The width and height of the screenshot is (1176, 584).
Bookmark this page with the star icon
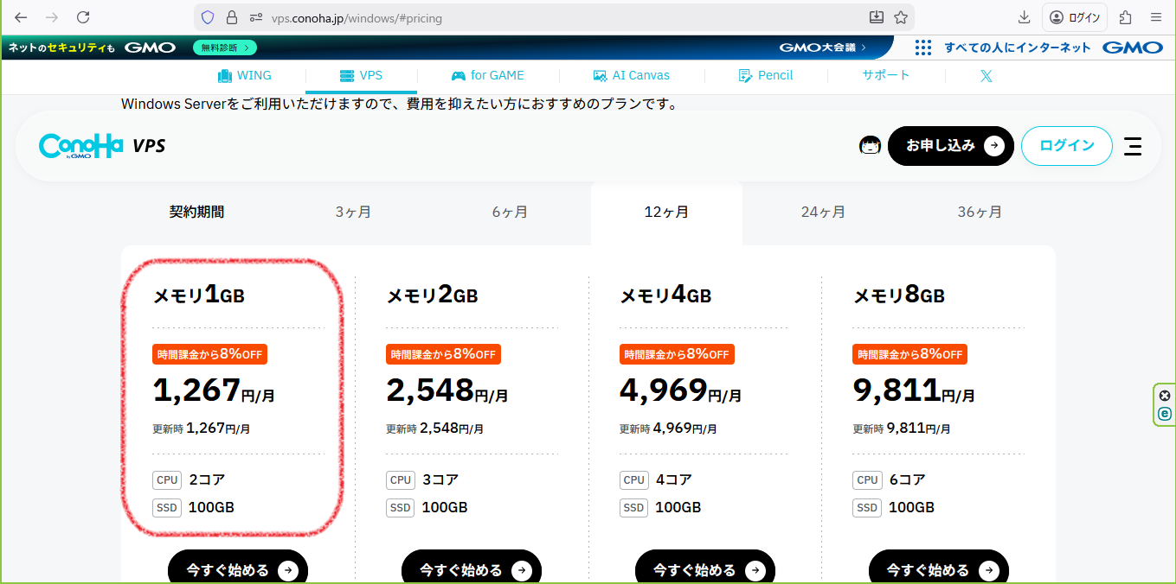(x=901, y=17)
